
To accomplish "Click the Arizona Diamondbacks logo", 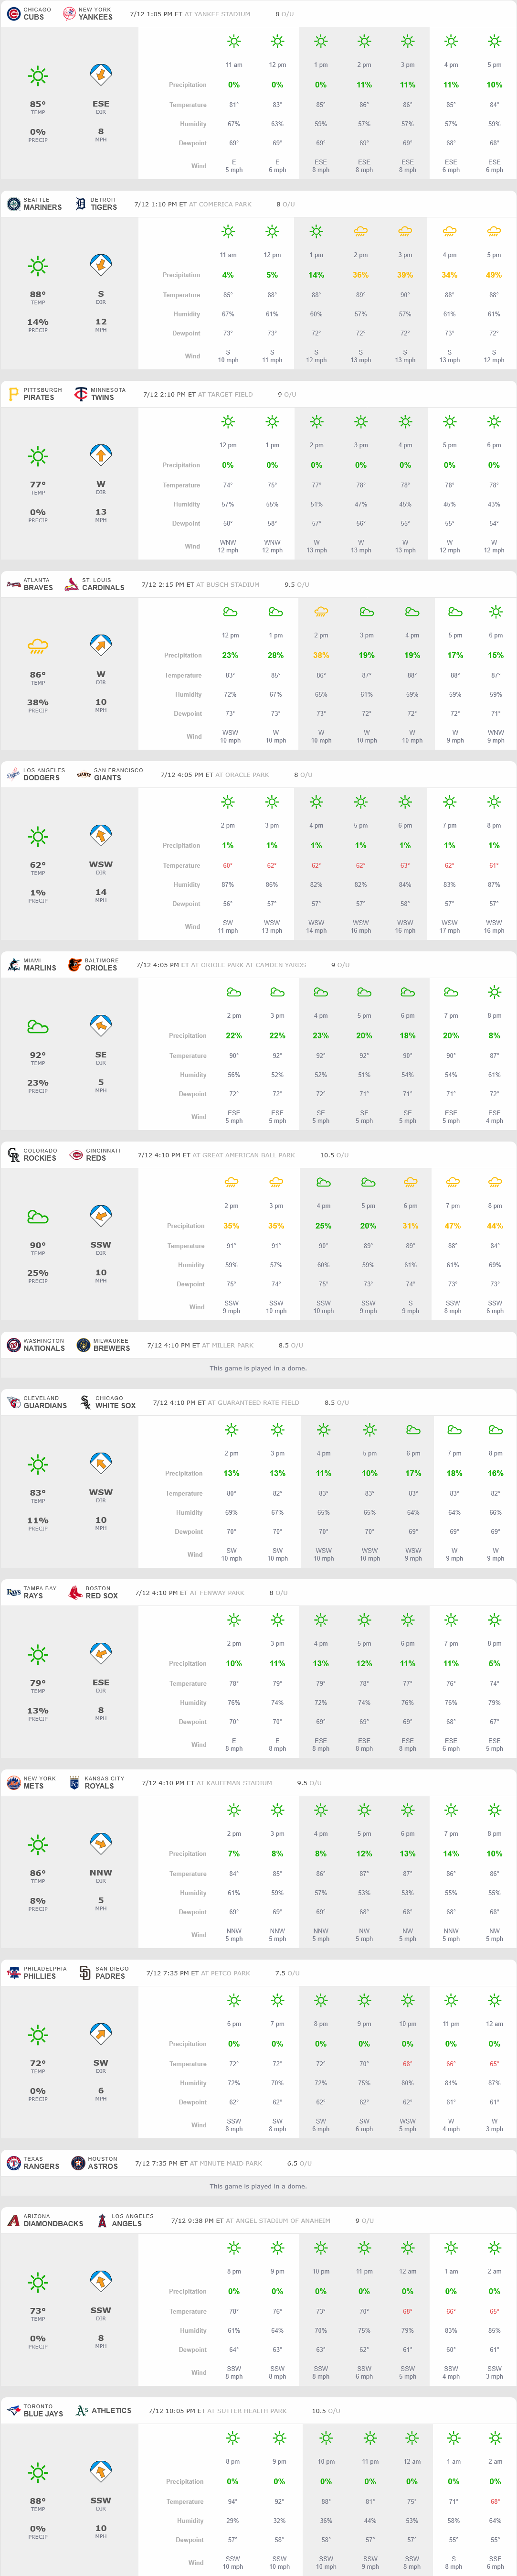I will [x=13, y=2220].
